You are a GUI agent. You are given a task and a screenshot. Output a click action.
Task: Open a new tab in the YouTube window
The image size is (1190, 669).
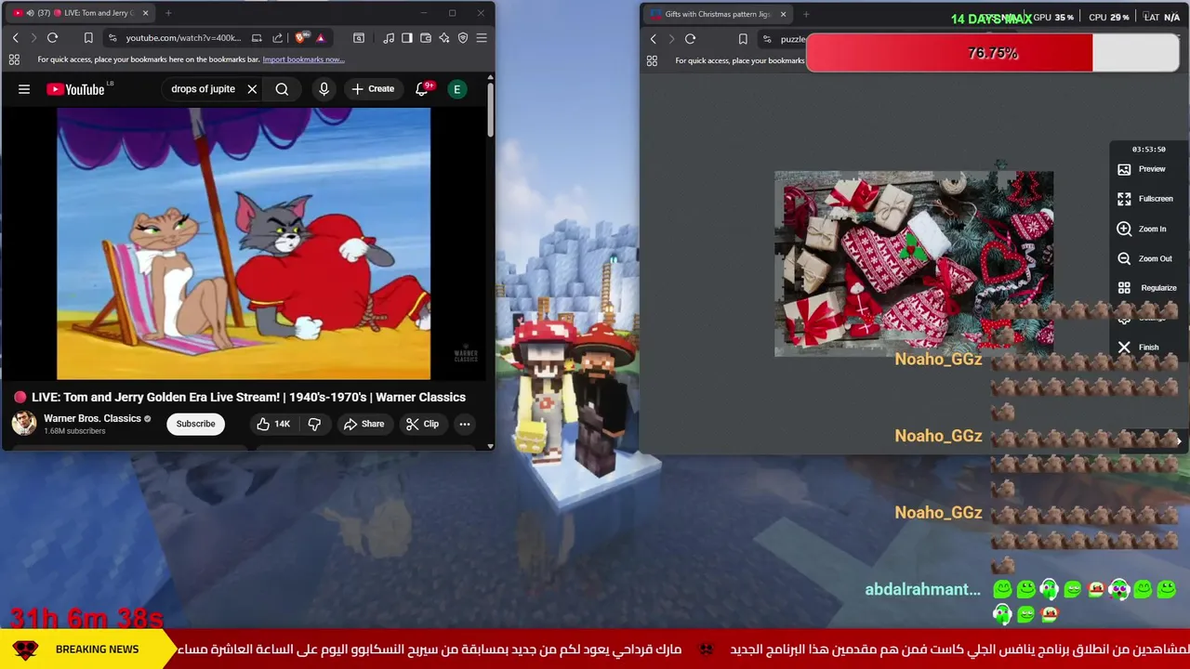pos(168,13)
